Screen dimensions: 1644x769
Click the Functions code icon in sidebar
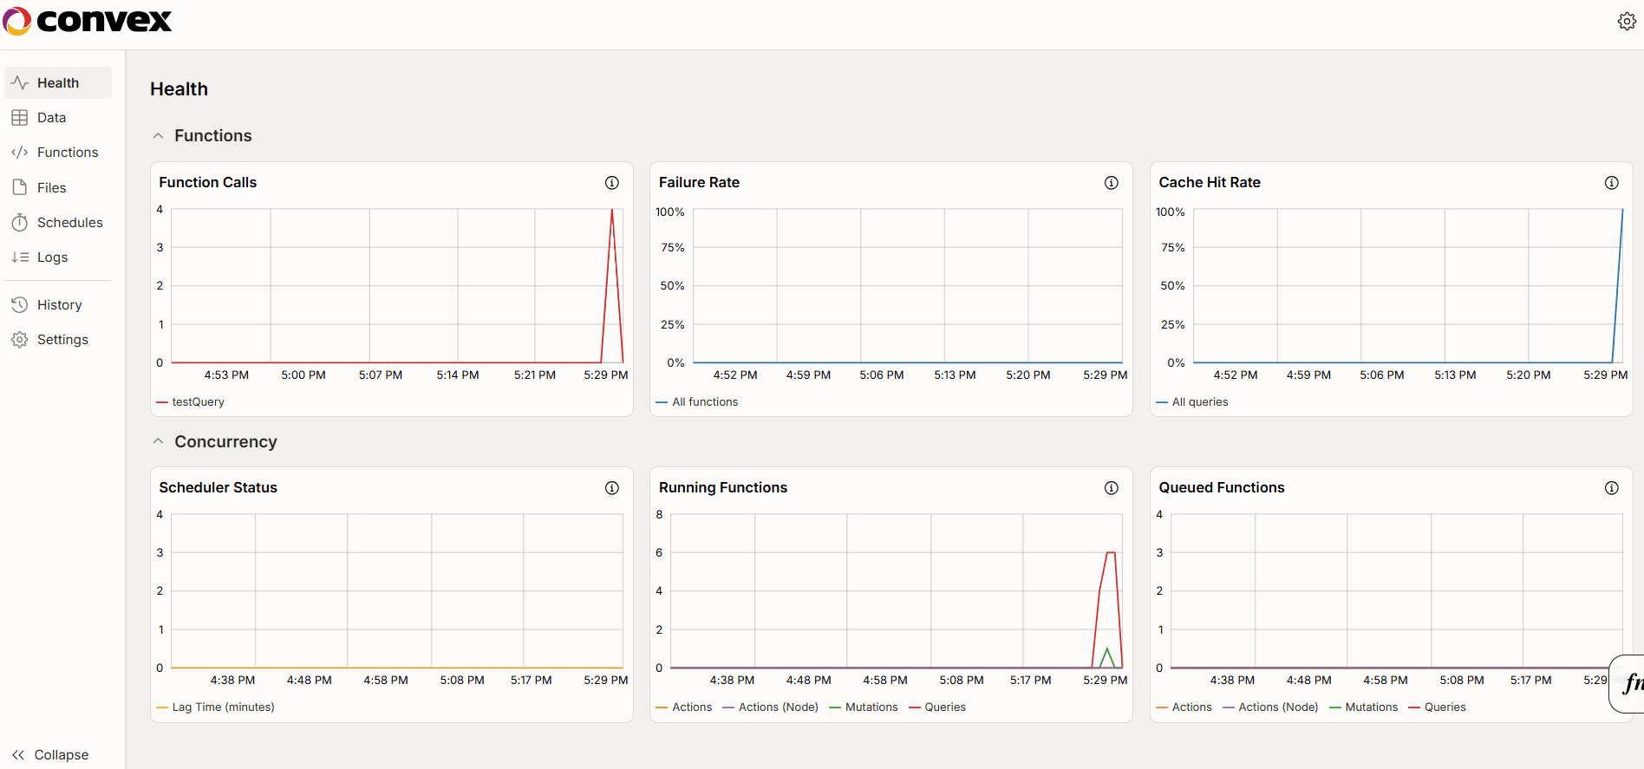coord(20,153)
